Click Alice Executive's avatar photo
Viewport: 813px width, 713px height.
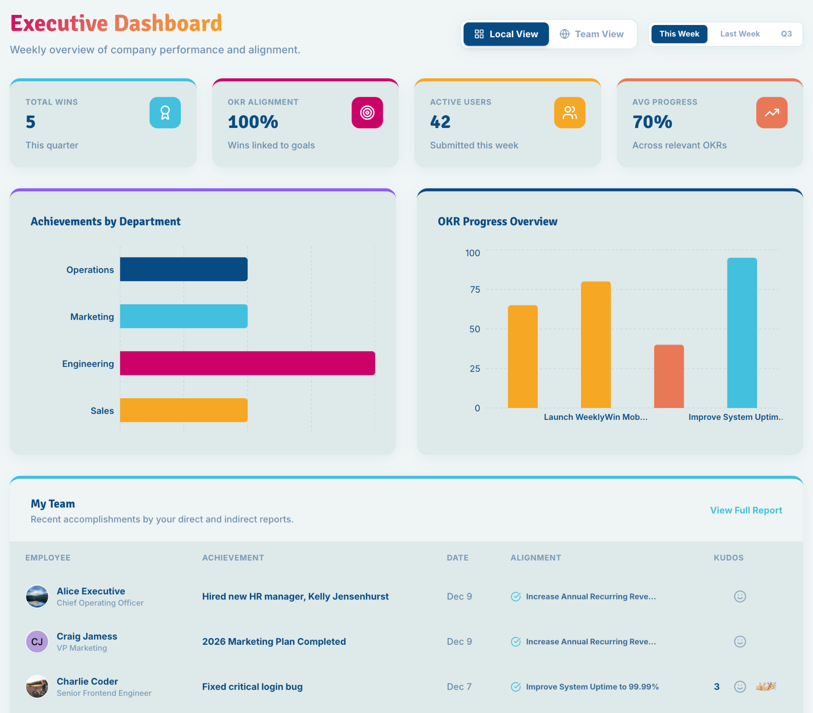click(x=37, y=596)
